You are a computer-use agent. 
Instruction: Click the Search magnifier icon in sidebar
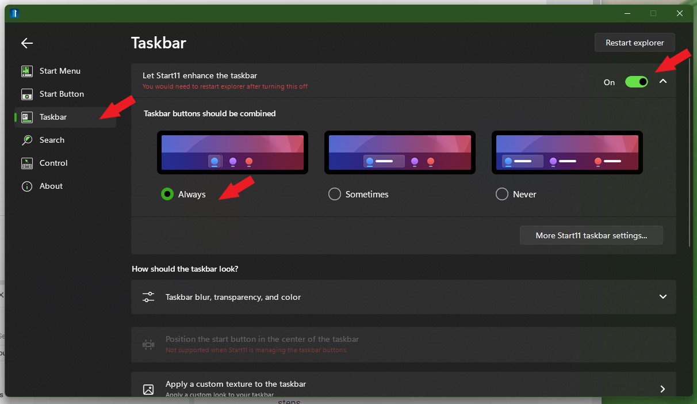click(27, 140)
